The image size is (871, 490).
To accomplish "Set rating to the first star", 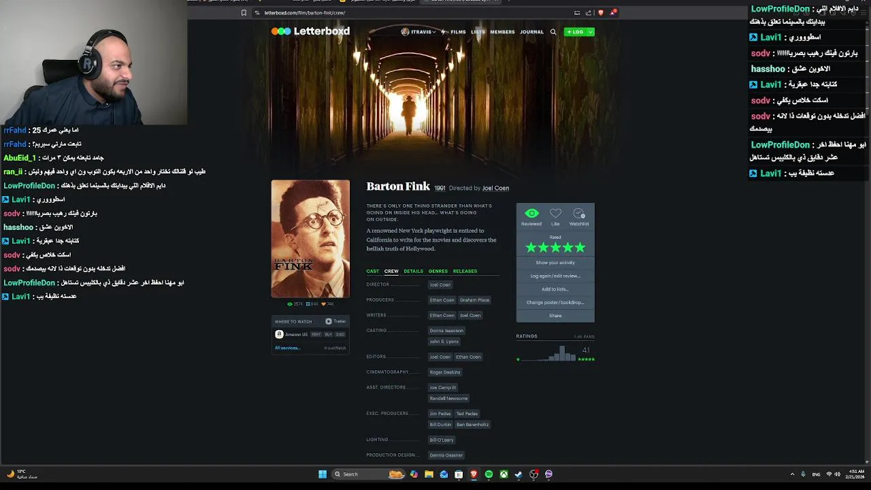I will [x=531, y=248].
